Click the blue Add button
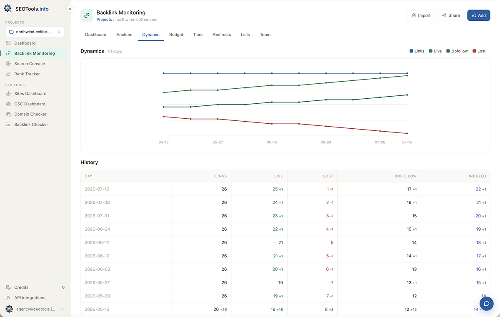Image resolution: width=500 pixels, height=317 pixels. [479, 15]
